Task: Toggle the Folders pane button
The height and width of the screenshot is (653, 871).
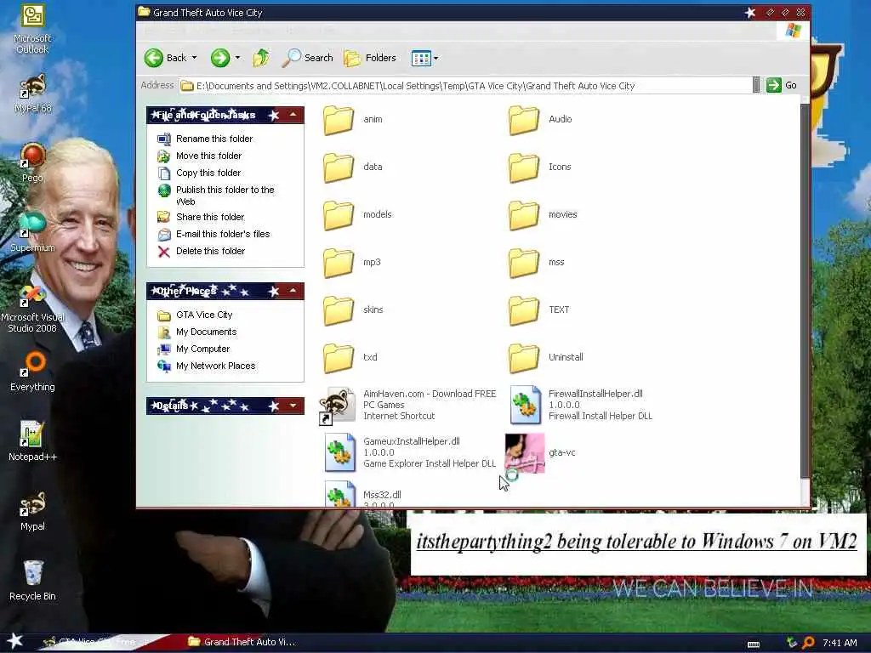Action: [x=370, y=58]
